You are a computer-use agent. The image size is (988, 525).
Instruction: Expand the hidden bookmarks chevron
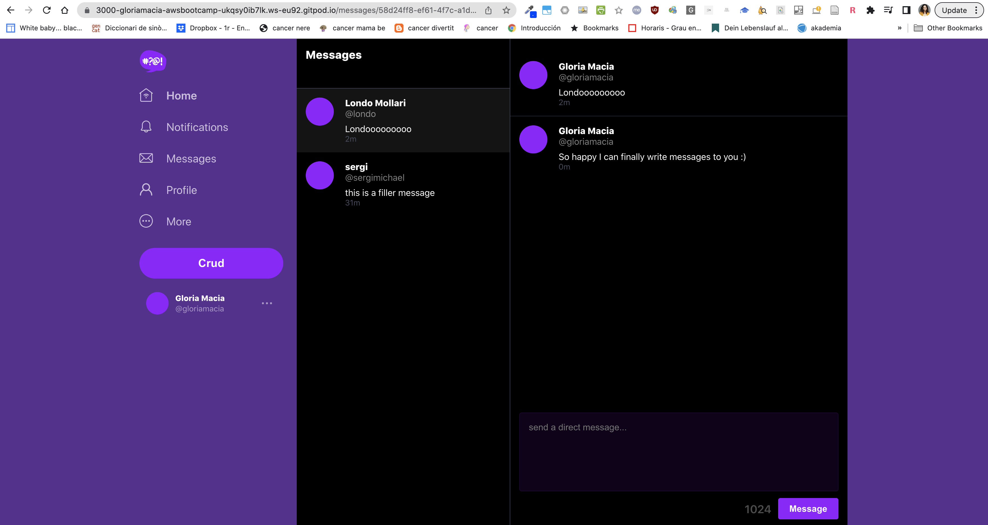pos(900,28)
